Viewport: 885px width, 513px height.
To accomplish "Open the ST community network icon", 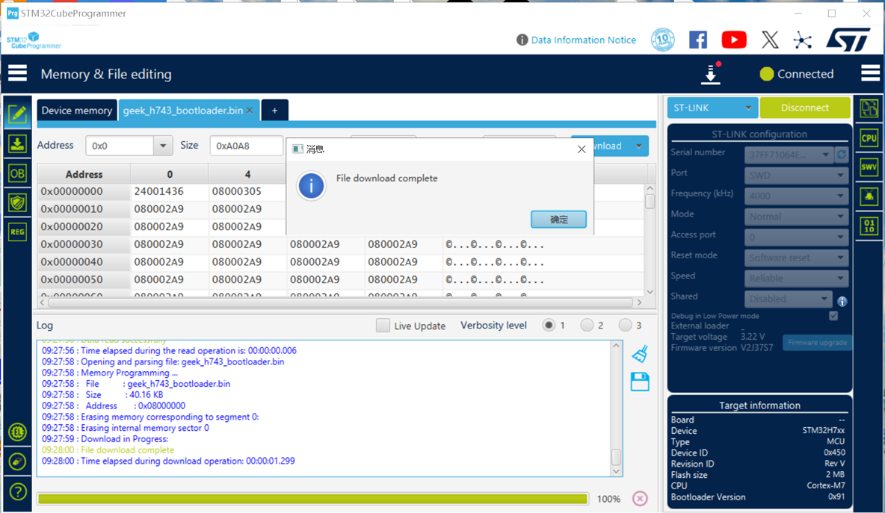I will (x=803, y=40).
